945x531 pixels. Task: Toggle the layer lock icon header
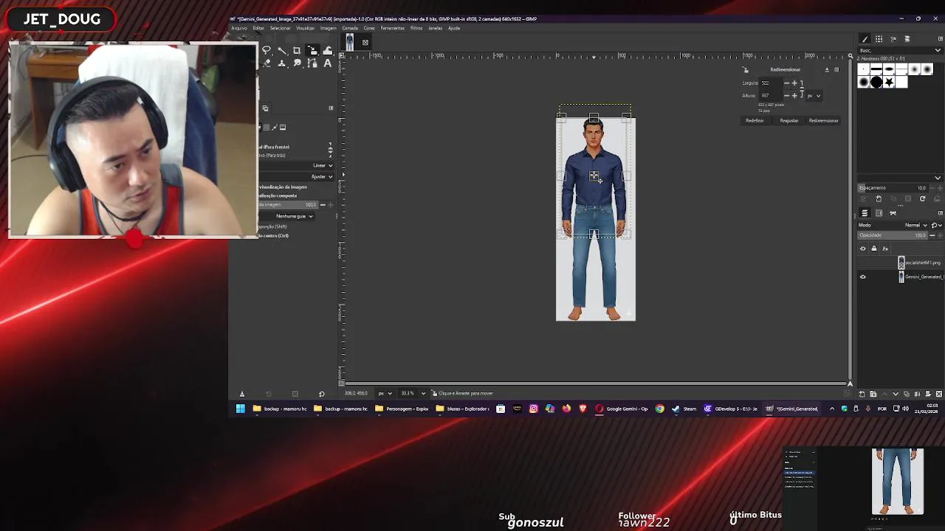coord(874,249)
